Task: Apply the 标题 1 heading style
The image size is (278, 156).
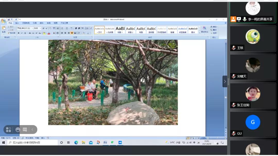Action: click(x=120, y=30)
